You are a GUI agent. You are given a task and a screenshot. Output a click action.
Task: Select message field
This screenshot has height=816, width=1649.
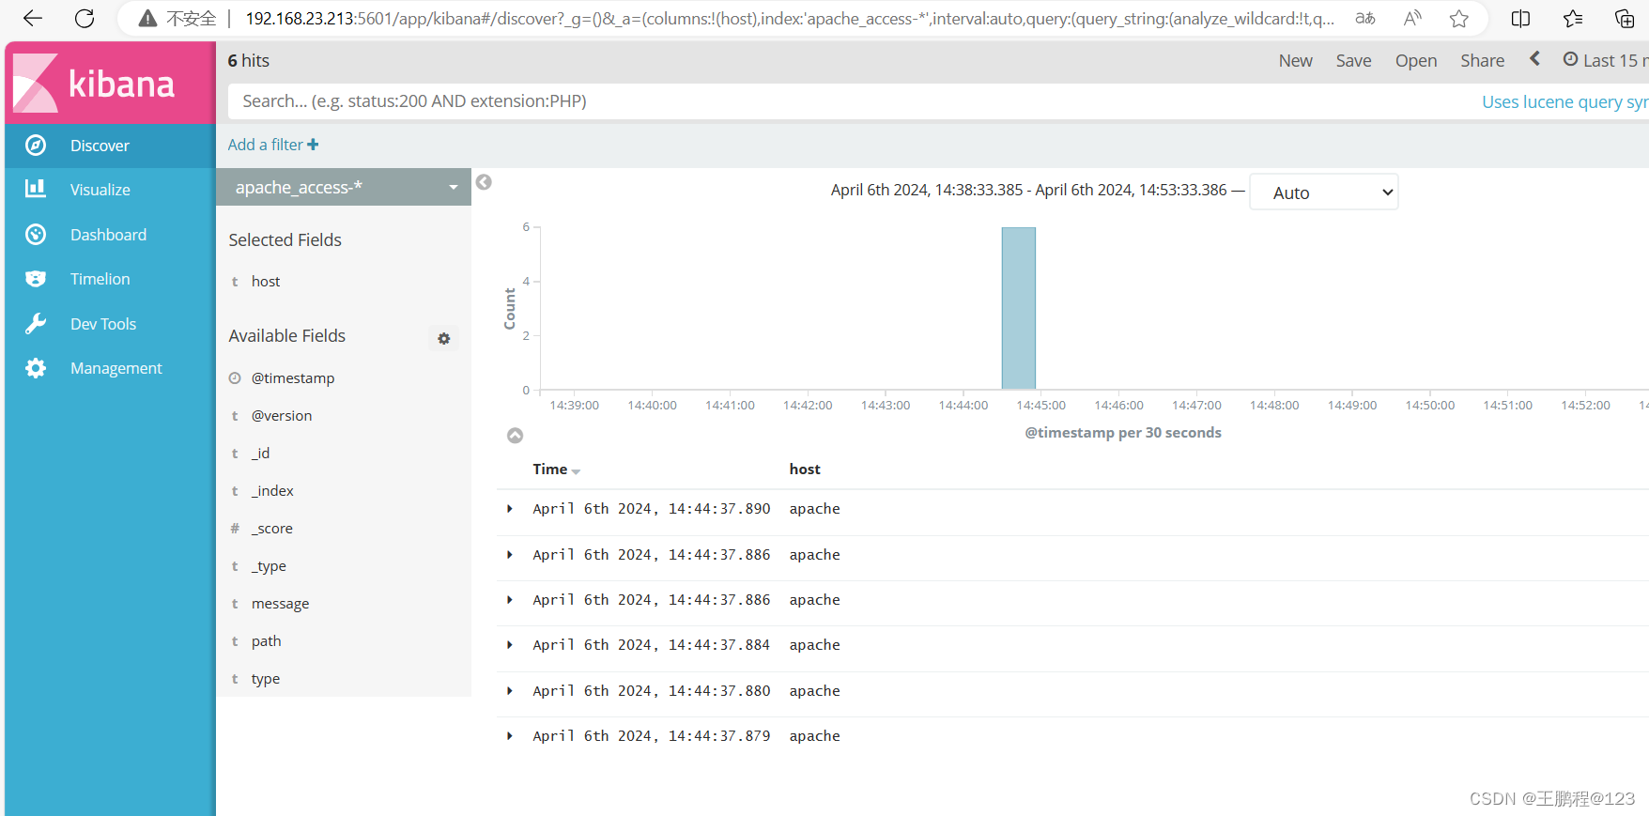[x=280, y=604]
